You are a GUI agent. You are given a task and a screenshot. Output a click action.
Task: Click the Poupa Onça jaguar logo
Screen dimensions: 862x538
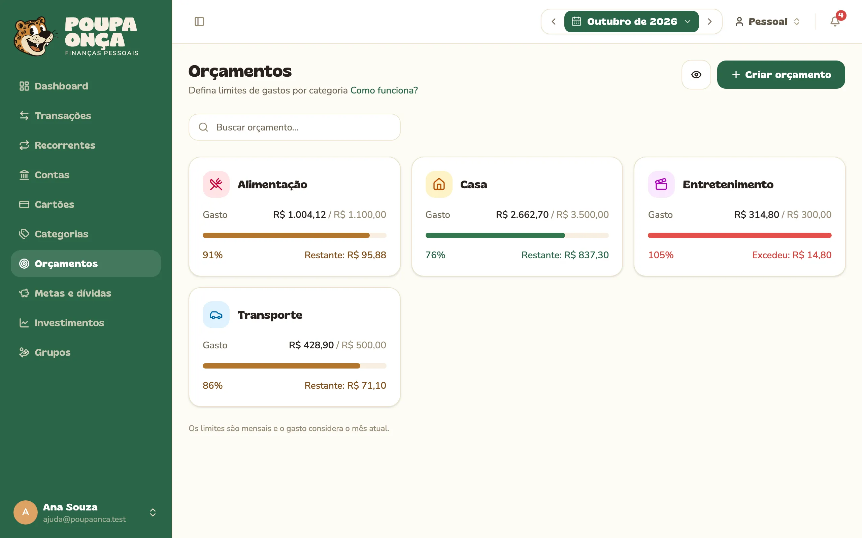[35, 36]
